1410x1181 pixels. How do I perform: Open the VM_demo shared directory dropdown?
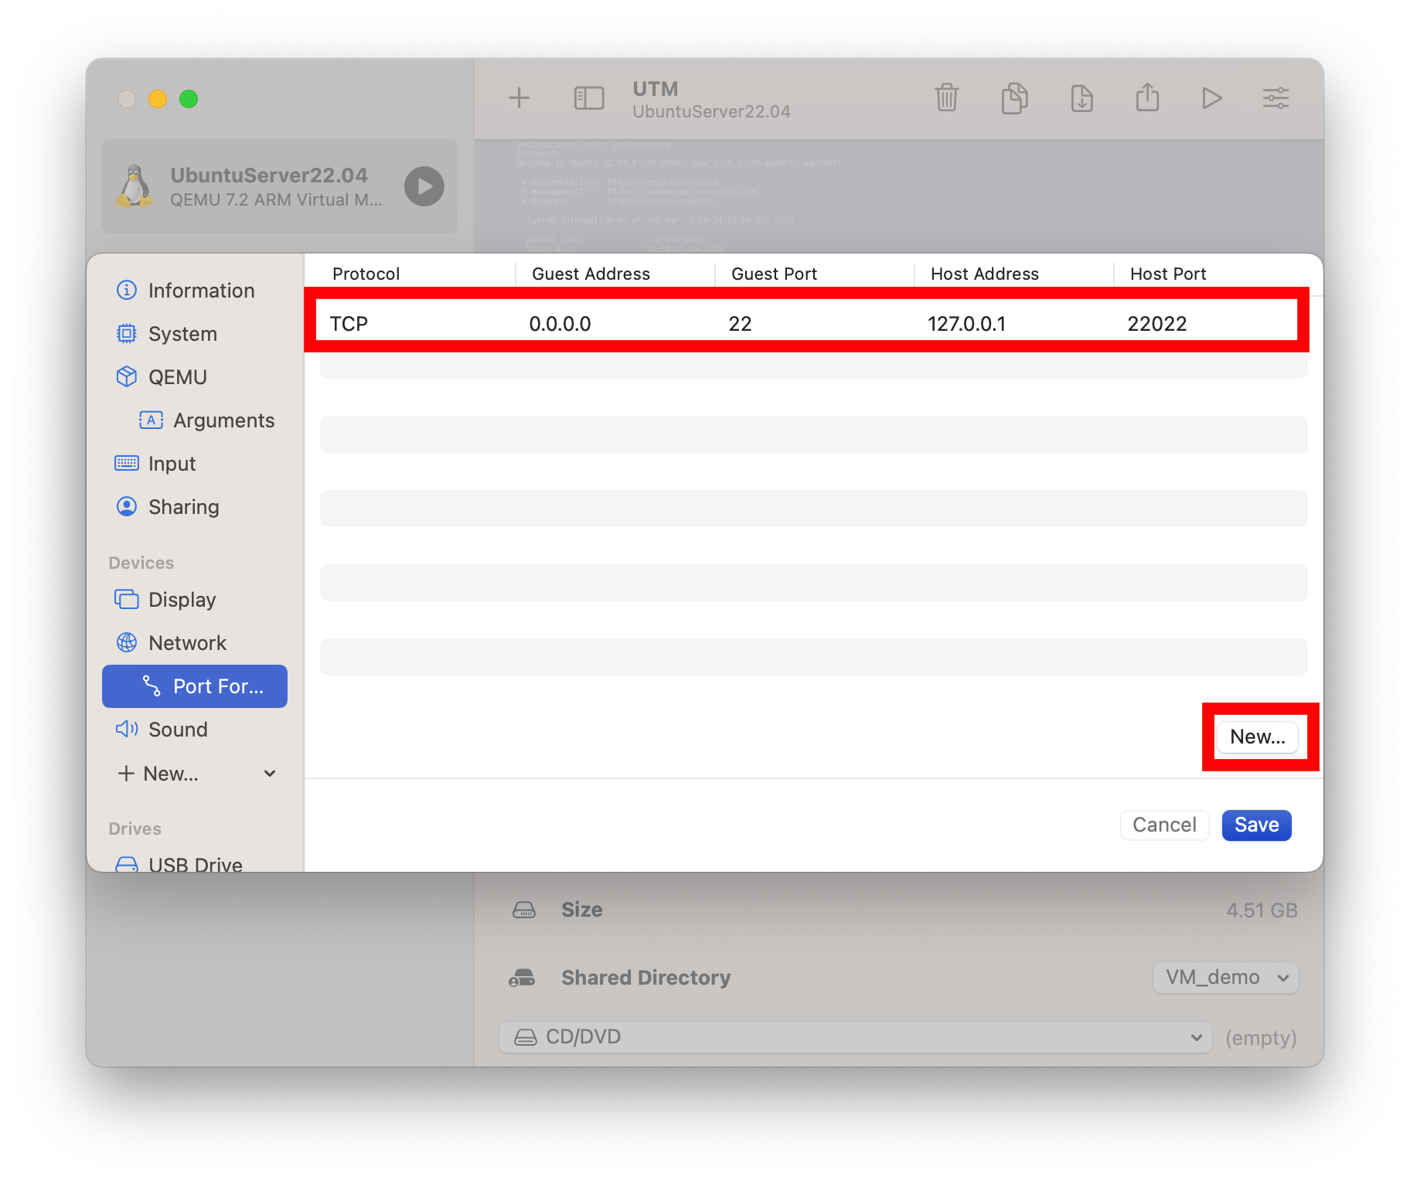tap(1225, 978)
